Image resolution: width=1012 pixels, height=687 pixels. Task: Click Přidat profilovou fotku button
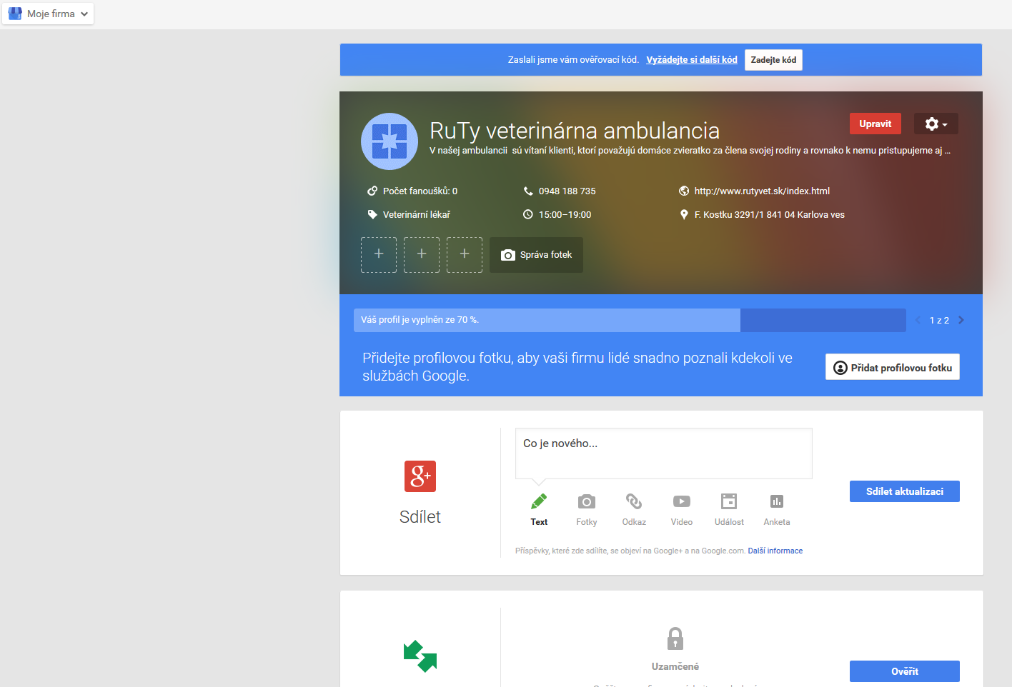[x=893, y=367]
